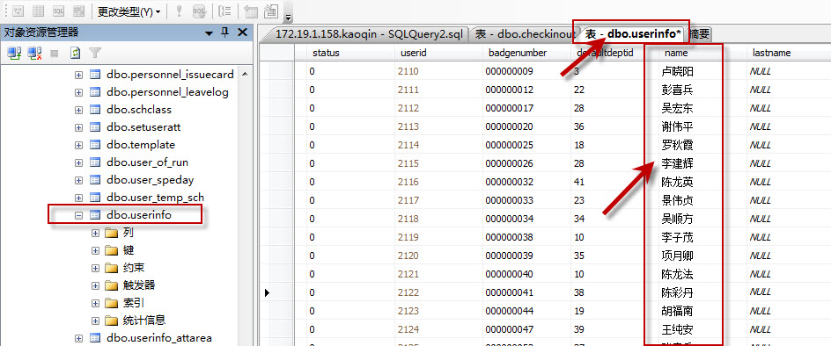Screen dimensions: 831x346
Task: Expand dbo.userinfo_attarea node
Action: click(79, 338)
